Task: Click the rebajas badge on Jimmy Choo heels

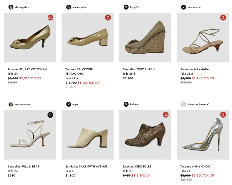Action: point(223,115)
